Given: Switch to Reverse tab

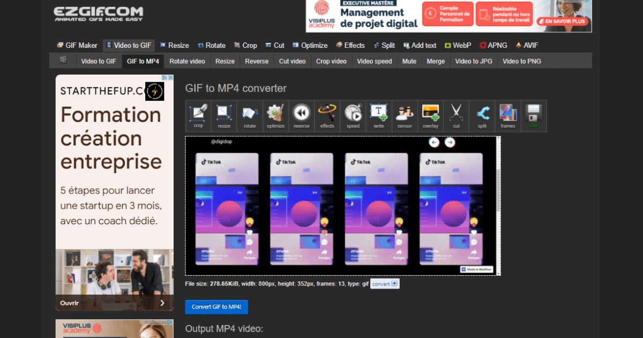Looking at the screenshot, I should (257, 61).
